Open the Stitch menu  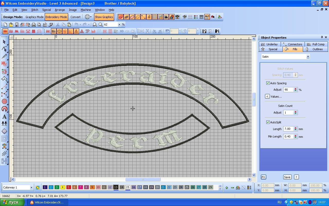pos(34,10)
